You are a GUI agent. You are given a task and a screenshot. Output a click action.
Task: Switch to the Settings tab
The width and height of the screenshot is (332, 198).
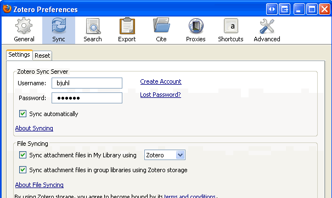pos(19,55)
